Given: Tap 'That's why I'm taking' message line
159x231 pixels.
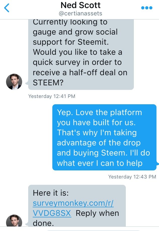Looking at the screenshot, I should 97,133.
